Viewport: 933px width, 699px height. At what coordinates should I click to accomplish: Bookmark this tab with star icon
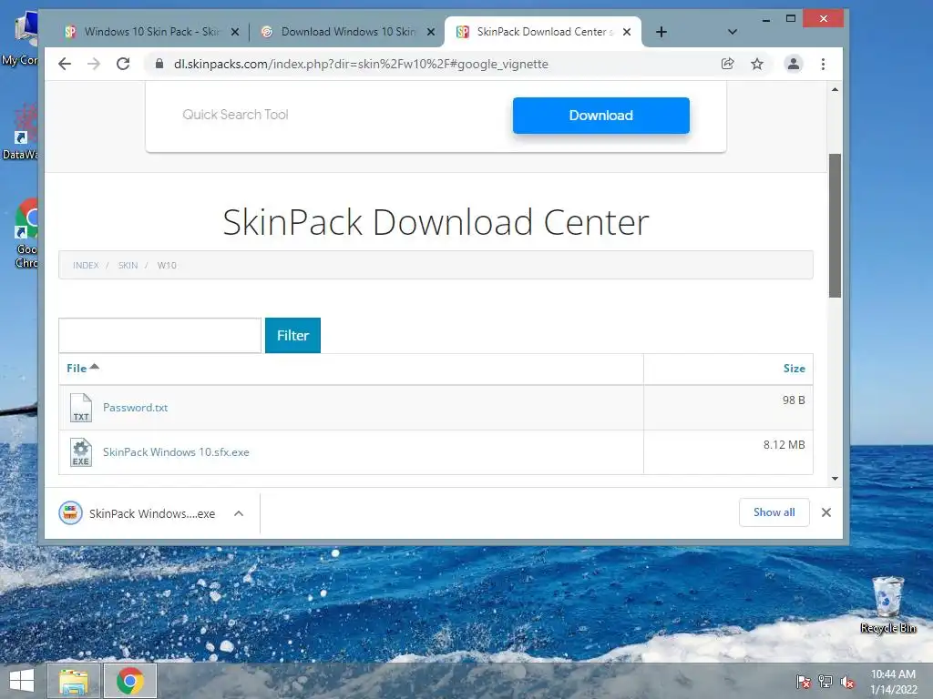point(756,64)
